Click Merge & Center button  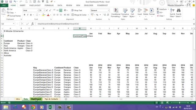[x=79, y=15]
